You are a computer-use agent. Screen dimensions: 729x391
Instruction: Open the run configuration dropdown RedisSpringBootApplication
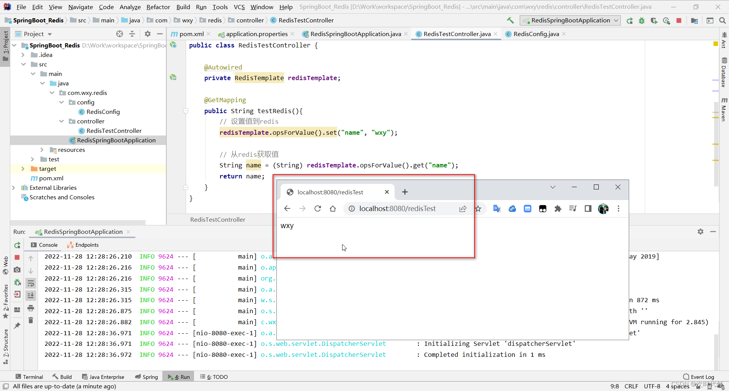point(570,20)
